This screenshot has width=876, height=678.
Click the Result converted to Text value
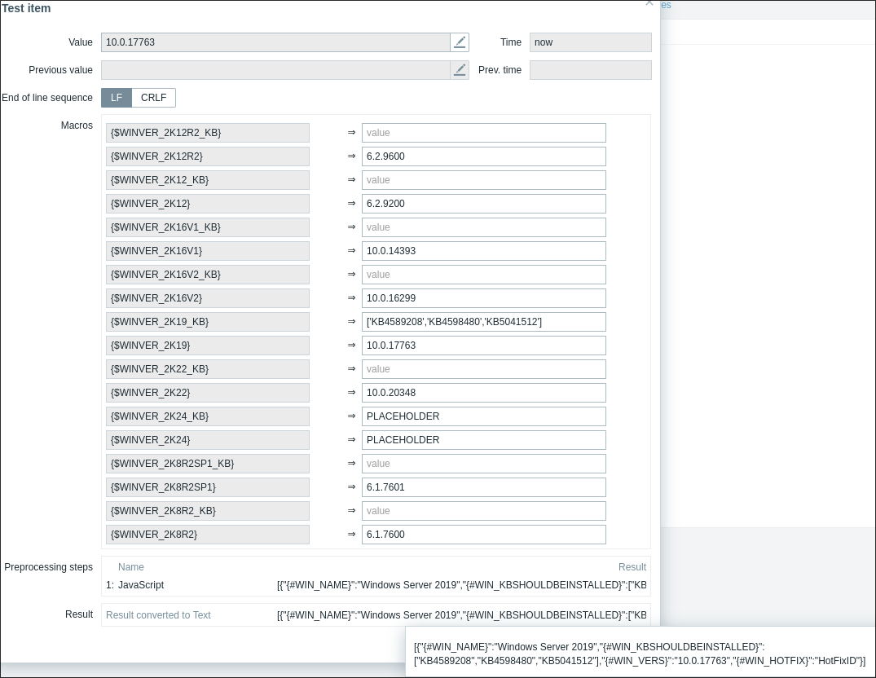tap(461, 615)
